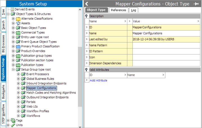Click the back arrow in Mapper Configurations header
Screen dimensions: 202x128
(x=87, y=4)
